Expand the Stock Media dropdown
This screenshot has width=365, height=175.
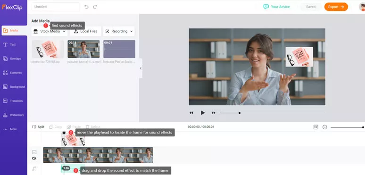point(50,31)
